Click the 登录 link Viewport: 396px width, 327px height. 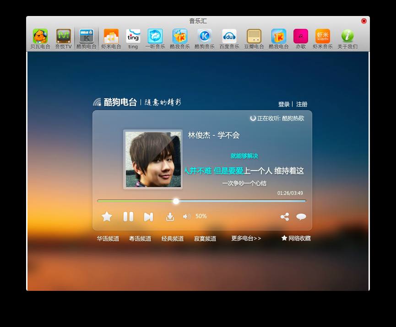284,104
